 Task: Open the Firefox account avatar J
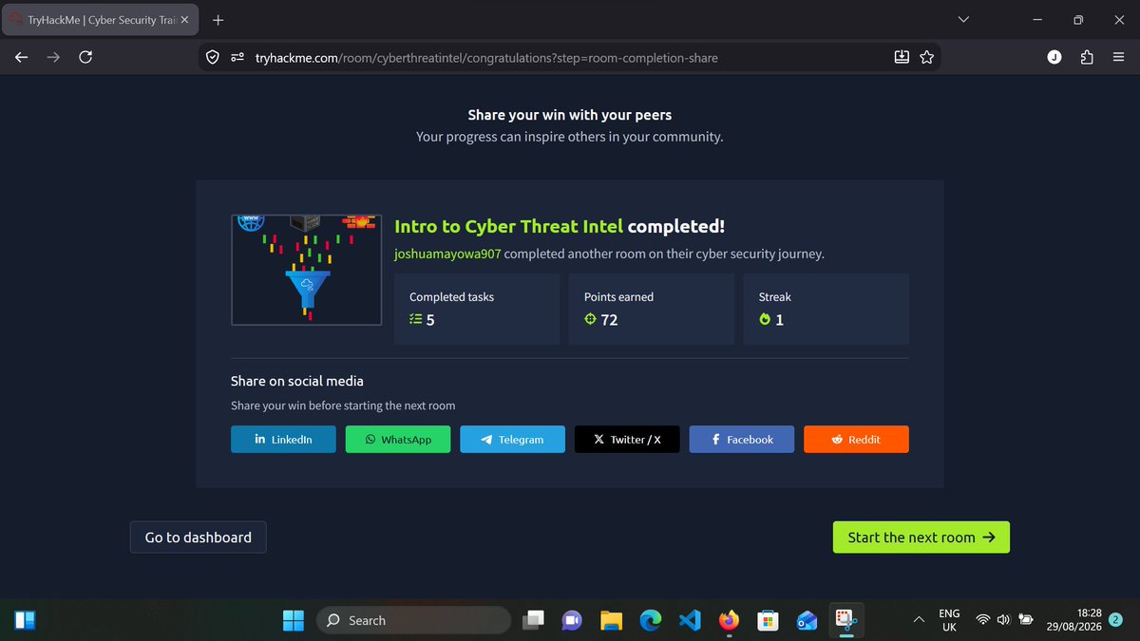tap(1054, 58)
